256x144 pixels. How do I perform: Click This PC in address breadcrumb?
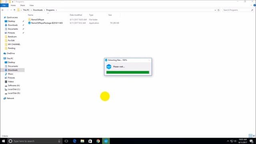pyautogui.click(x=26, y=10)
